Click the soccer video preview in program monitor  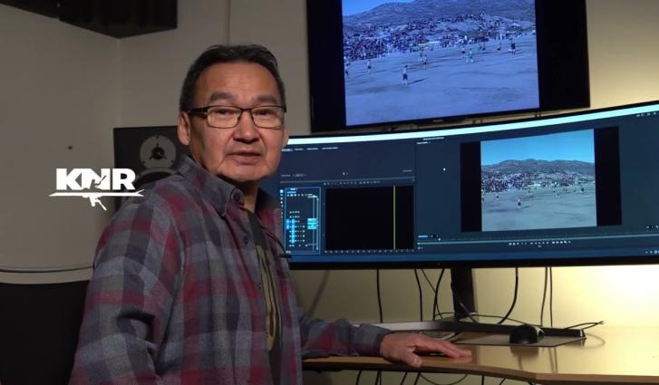(538, 179)
